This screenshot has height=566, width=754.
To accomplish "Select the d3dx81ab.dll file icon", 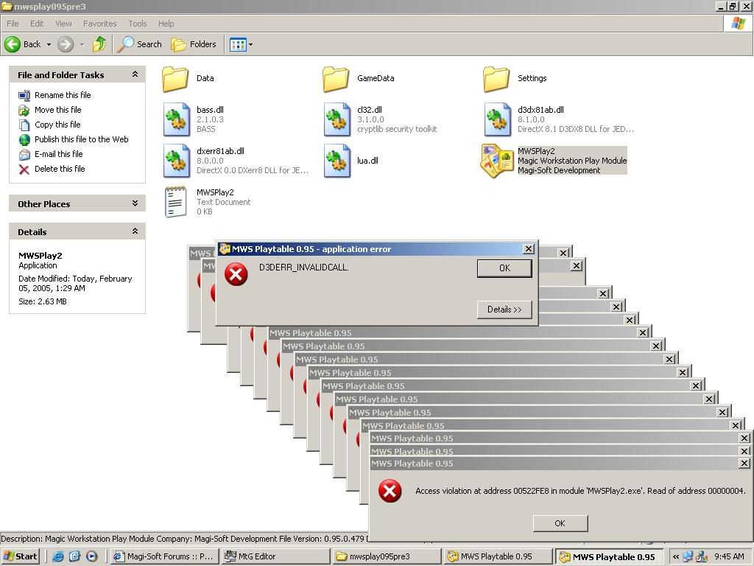I will (497, 119).
